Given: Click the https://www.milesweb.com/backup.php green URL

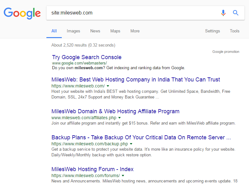Looking at the screenshot, I should (x=90, y=144).
